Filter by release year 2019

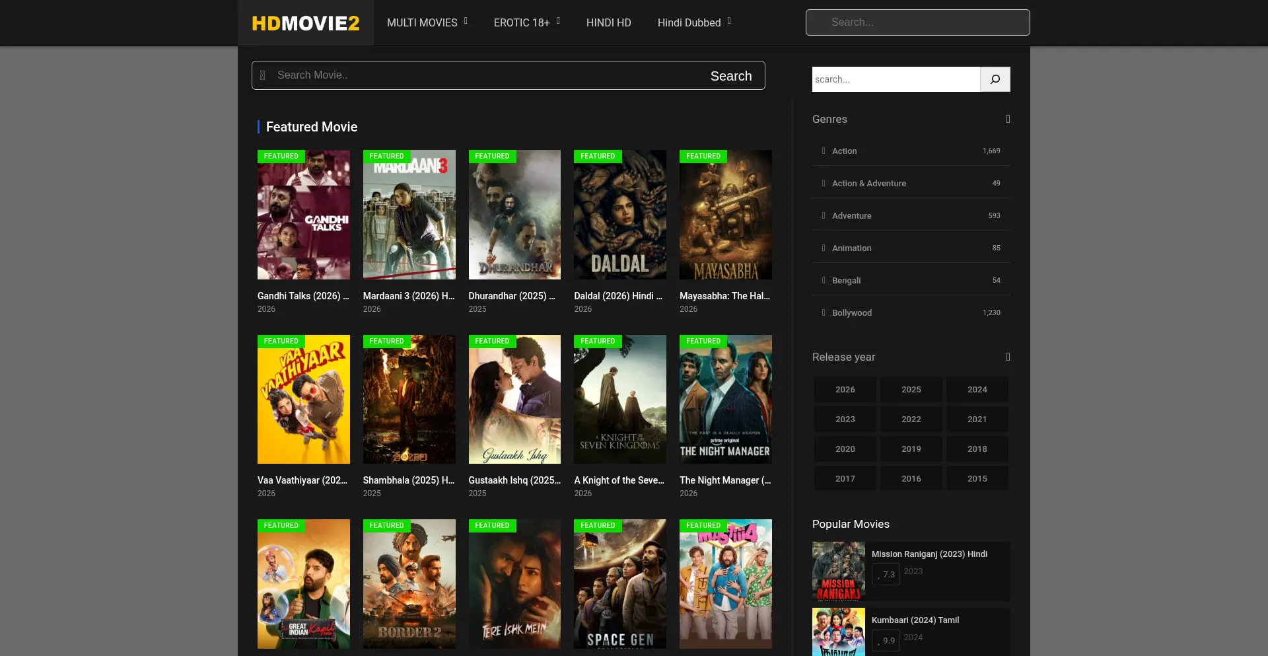(x=911, y=449)
